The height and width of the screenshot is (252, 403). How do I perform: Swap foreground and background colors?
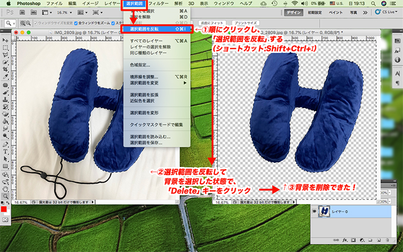(x=8, y=203)
